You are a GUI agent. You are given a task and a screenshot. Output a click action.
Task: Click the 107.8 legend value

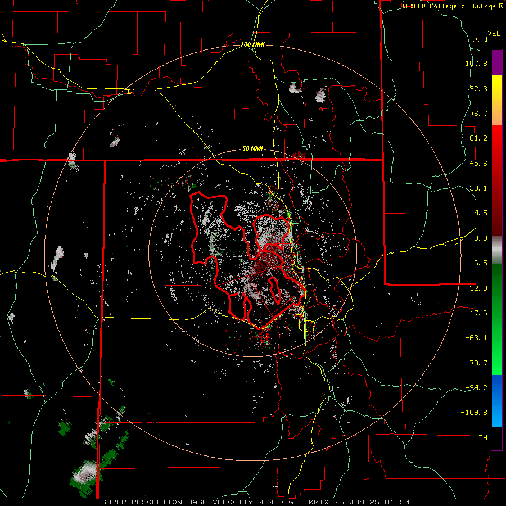(x=476, y=63)
